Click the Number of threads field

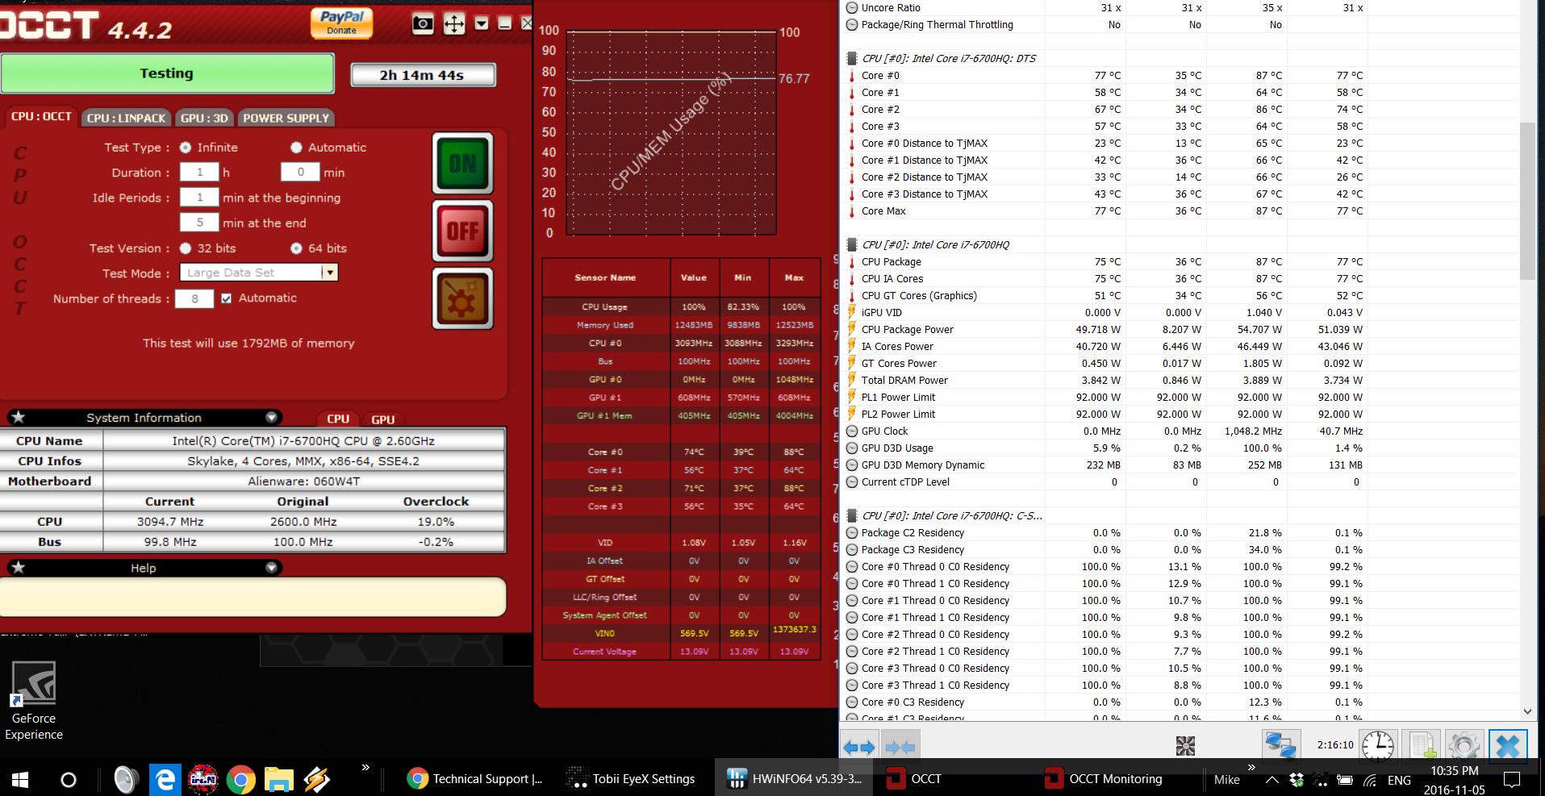pos(194,298)
